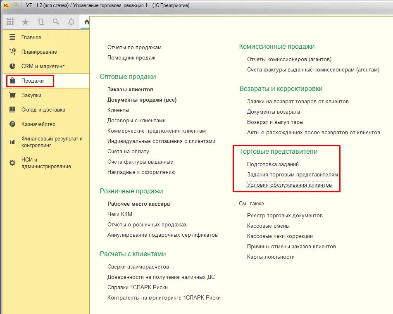Open the Закупки section

(x=31, y=95)
